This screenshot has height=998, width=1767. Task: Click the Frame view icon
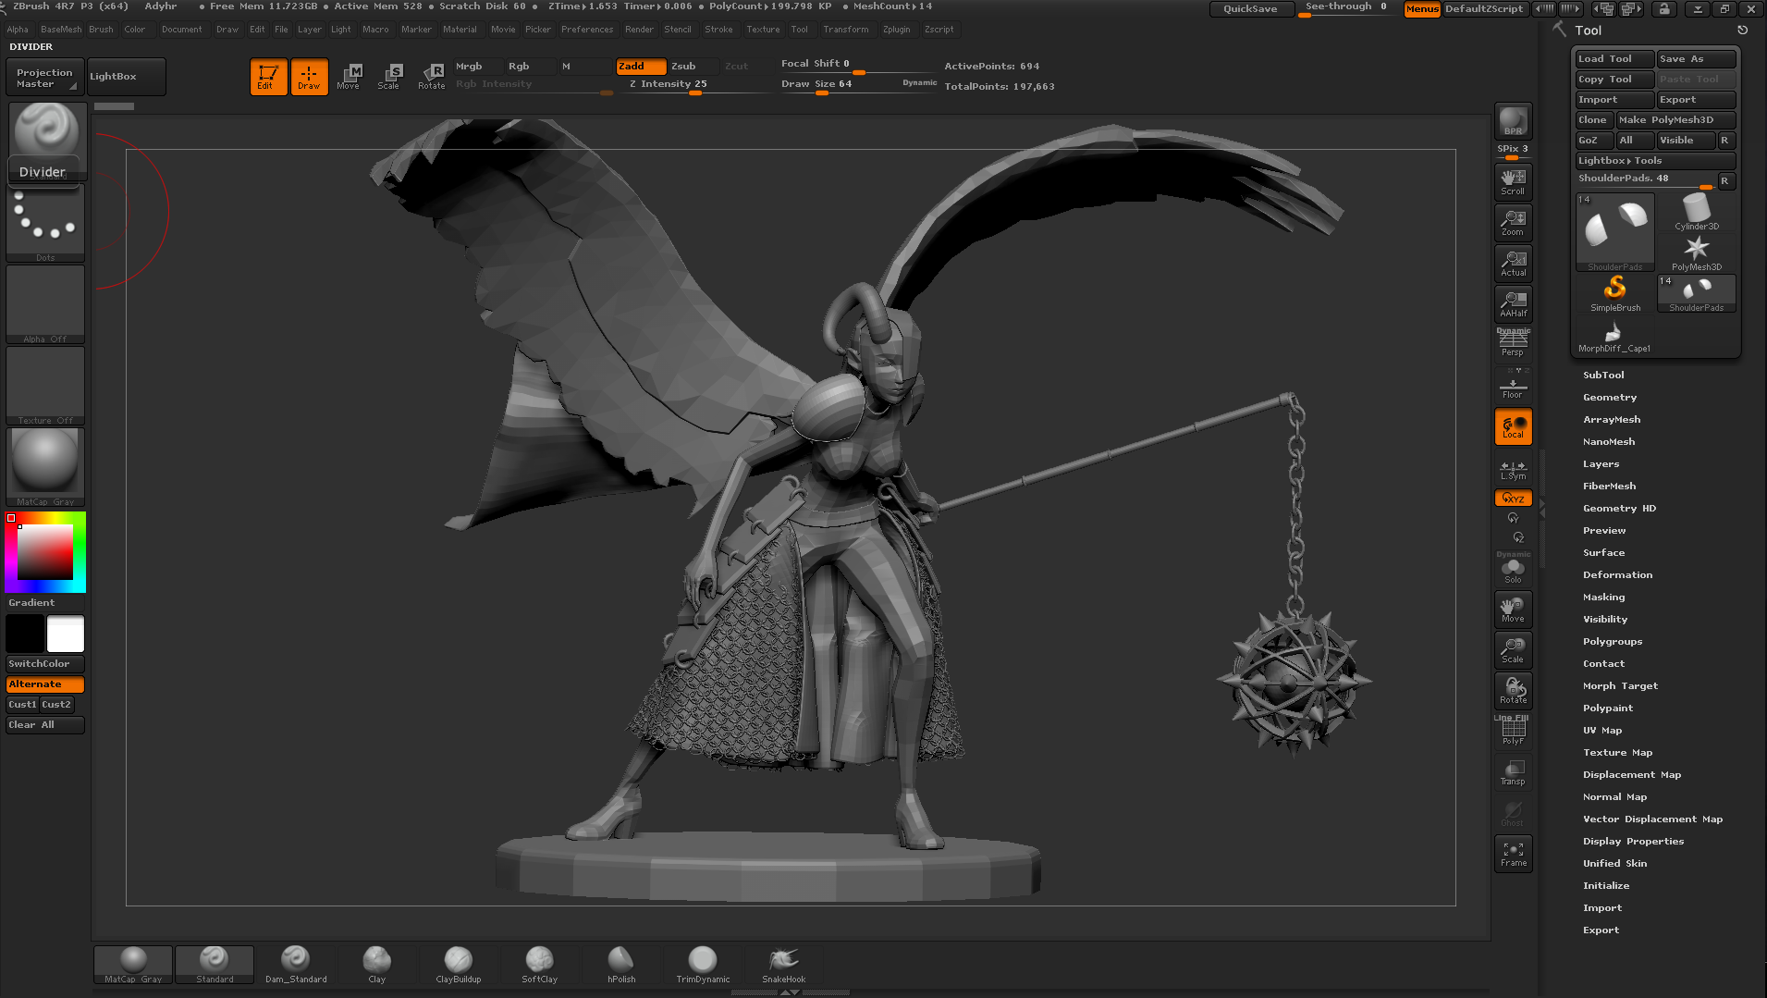pyautogui.click(x=1513, y=853)
